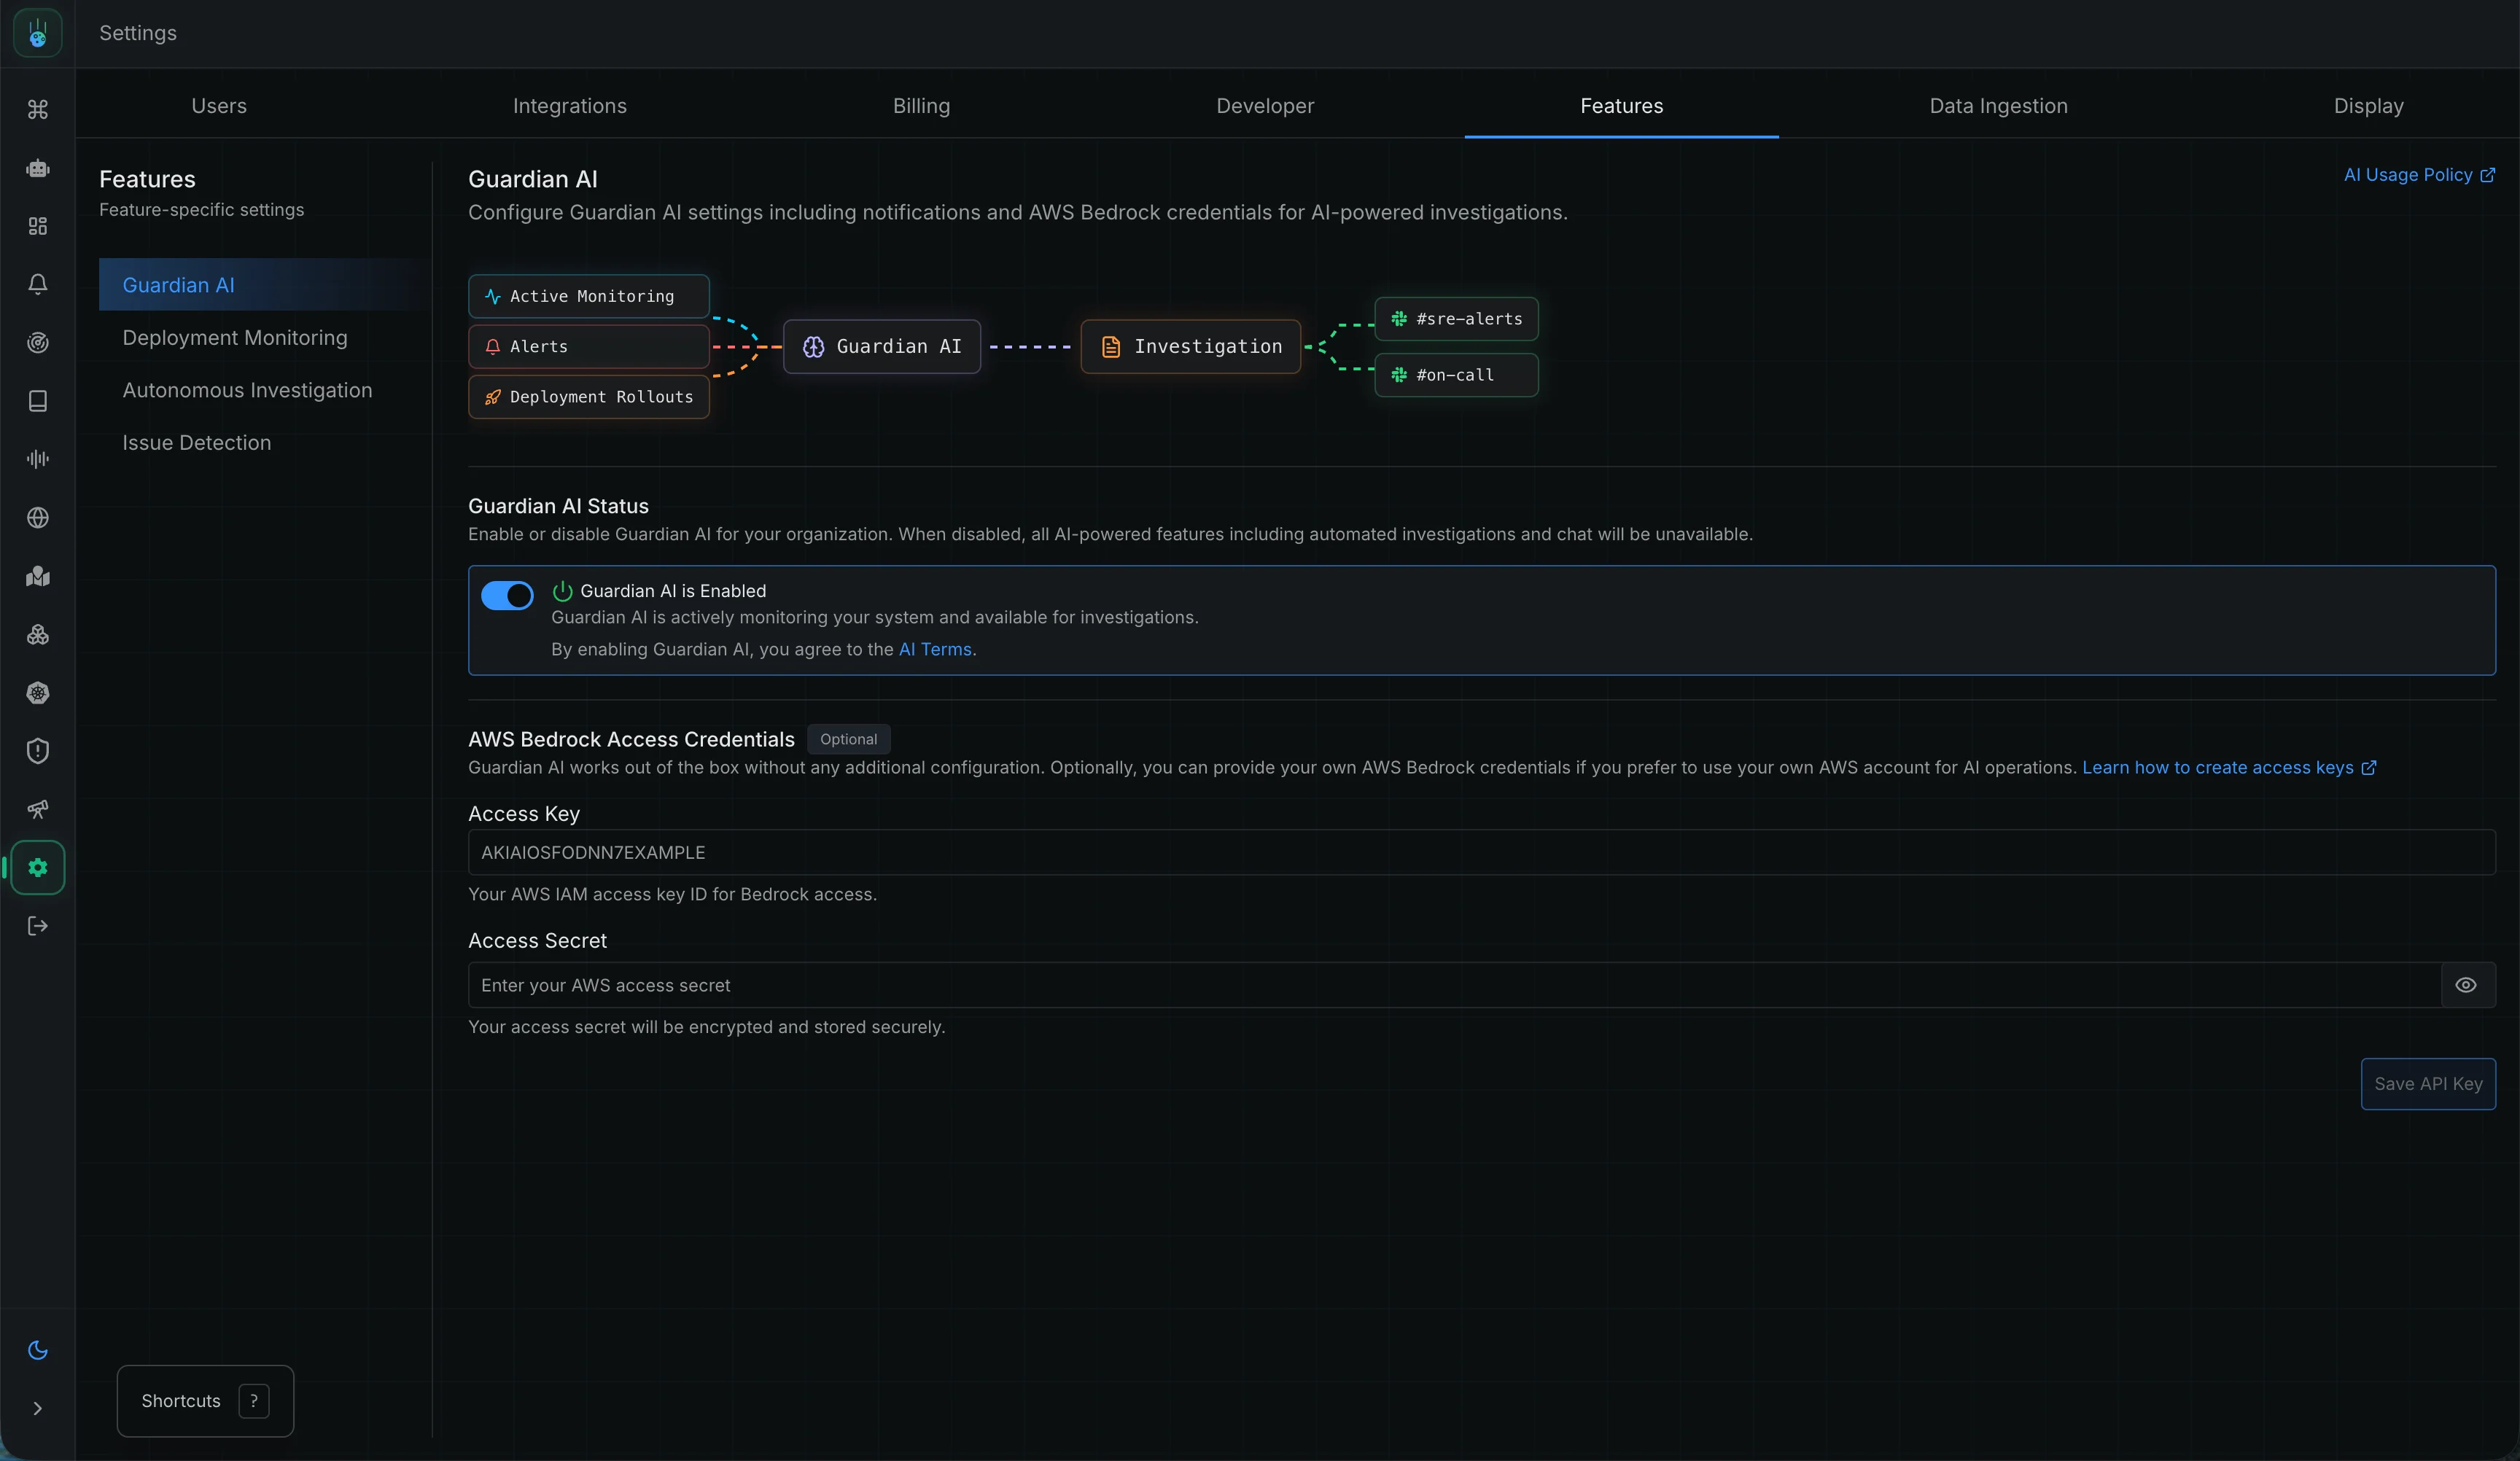The image size is (2520, 1461).
Task: Open Learn how to create access keys link
Action: (2229, 768)
